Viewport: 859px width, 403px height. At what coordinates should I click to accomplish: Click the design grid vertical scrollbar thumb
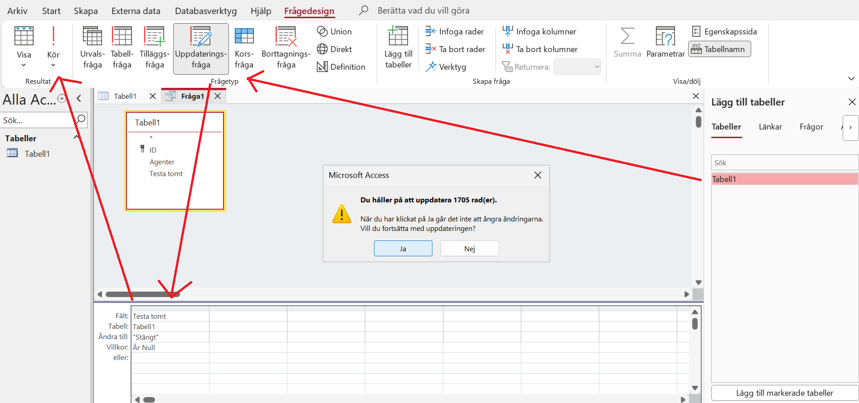click(x=695, y=324)
